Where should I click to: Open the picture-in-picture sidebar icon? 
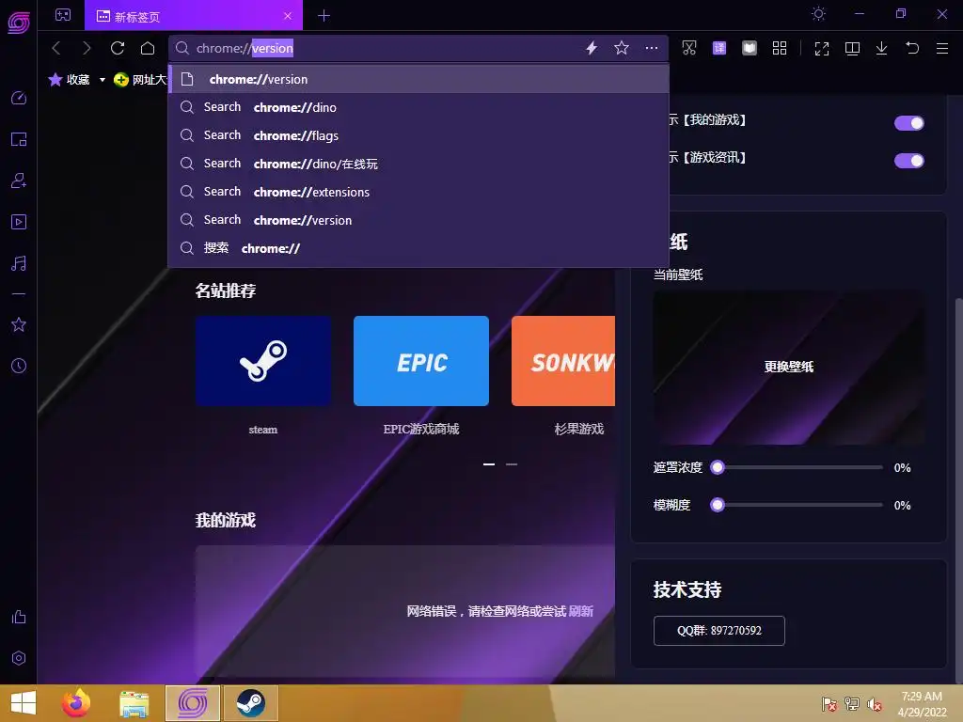coord(19,139)
